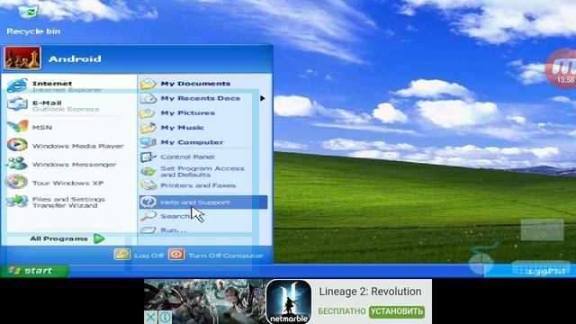
Task: Click the My Computer label
Action: click(192, 142)
